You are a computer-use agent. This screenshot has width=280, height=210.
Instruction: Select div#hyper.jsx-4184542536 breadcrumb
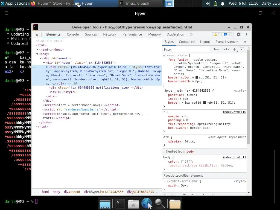pos(104,192)
